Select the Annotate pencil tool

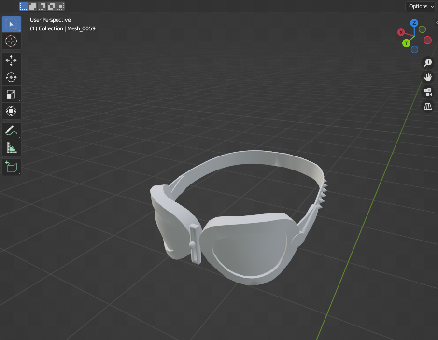click(x=11, y=130)
